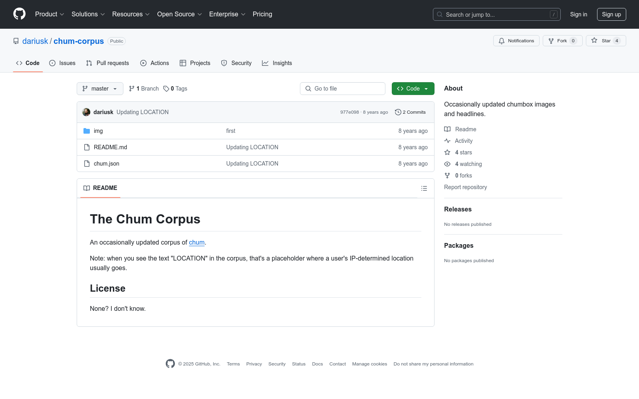Click the chum.json file icon

[x=87, y=164]
